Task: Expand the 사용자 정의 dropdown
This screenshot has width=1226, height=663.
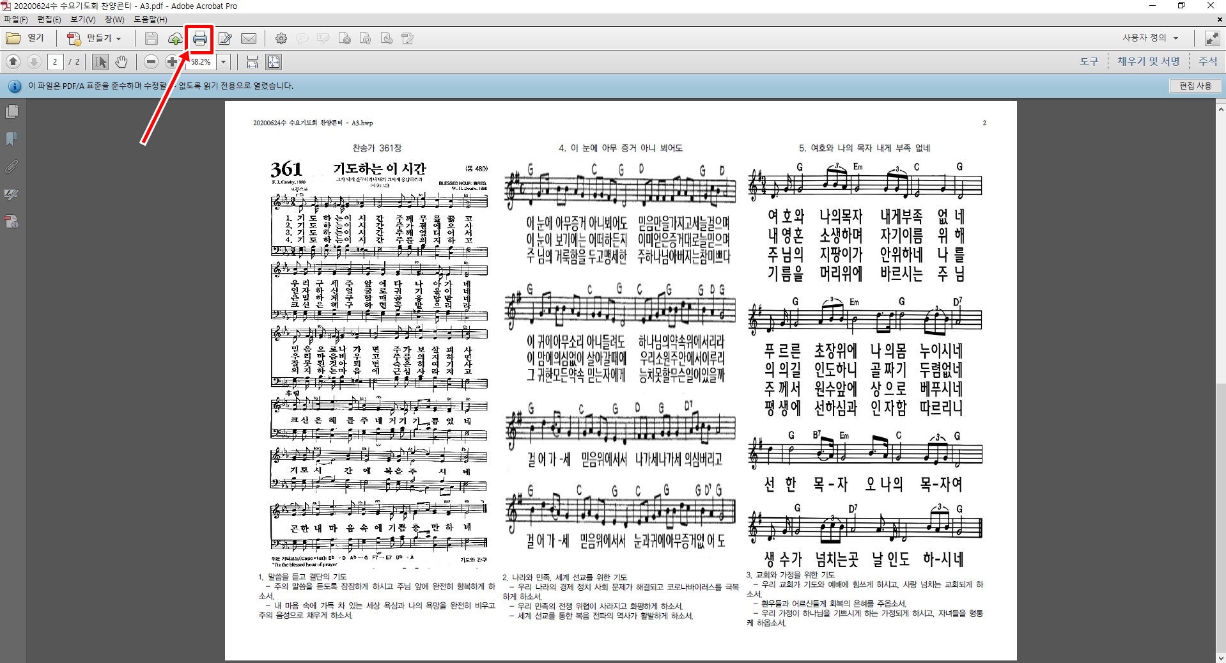Action: click(x=1150, y=38)
